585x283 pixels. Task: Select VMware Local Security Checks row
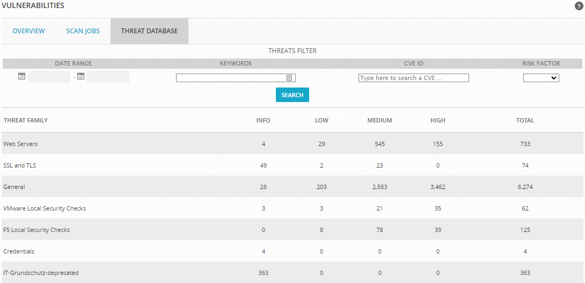click(45, 208)
